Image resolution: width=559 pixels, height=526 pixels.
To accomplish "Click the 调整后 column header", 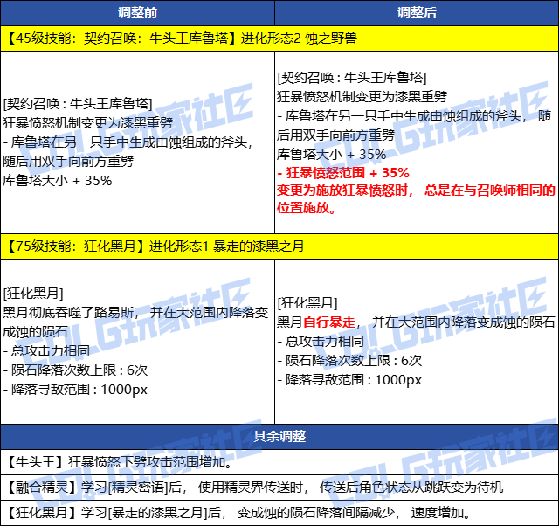I will click(x=417, y=13).
